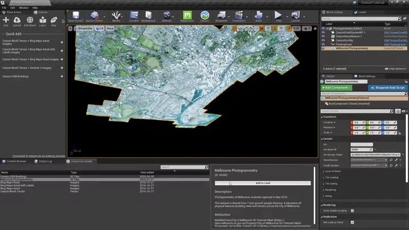Open the Credit System combo box
This screenshot has width=409, height=230.
point(369,165)
